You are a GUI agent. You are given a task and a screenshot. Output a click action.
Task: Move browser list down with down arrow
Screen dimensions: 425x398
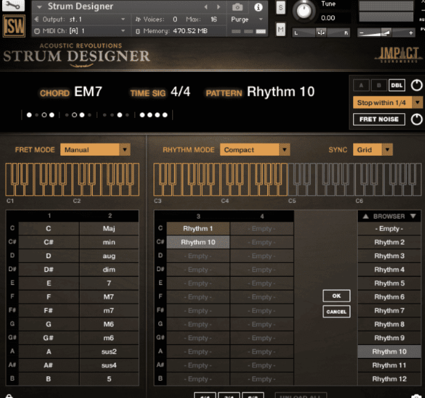(413, 216)
